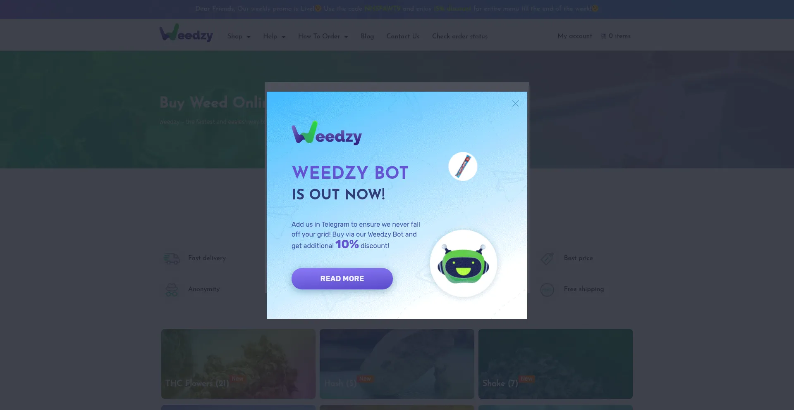Click the Fast delivery truck icon
The image size is (794, 410).
tap(171, 258)
